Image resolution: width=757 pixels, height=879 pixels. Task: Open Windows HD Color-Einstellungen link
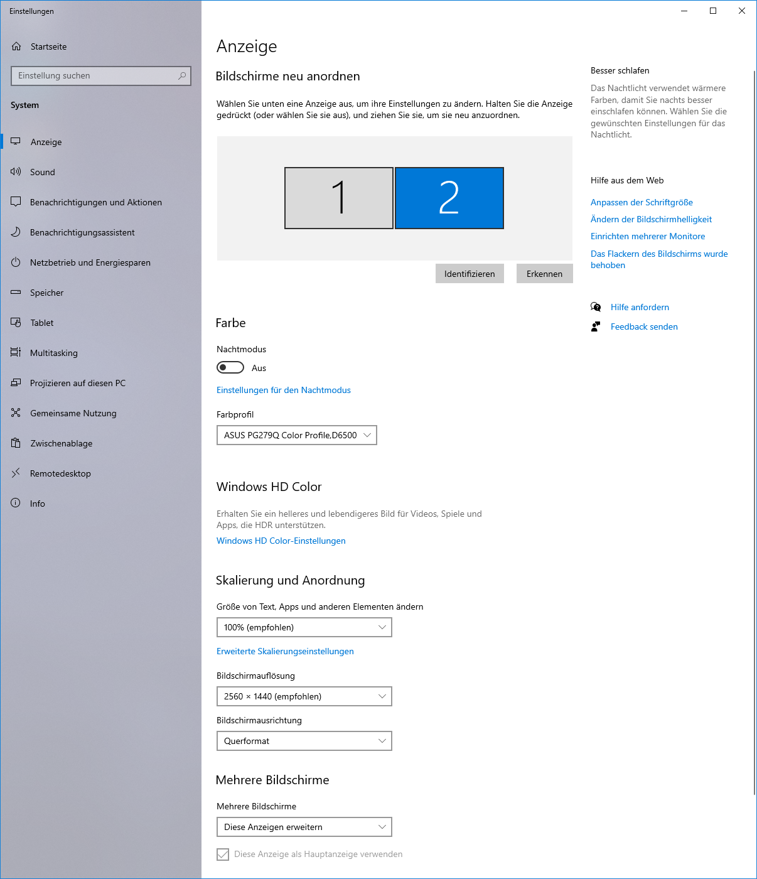pyautogui.click(x=281, y=541)
